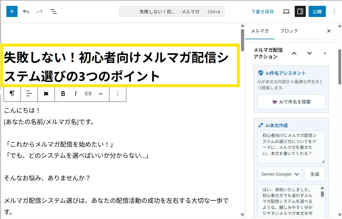This screenshot has width=342, height=219.
Task: Collapse the メルマガ配信アクション panel
Action: (325, 53)
